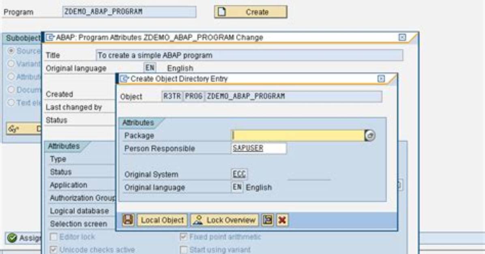This screenshot has height=254, width=485.
Task: Select the Attributes tab in directory entry dialog
Action: pos(138,123)
